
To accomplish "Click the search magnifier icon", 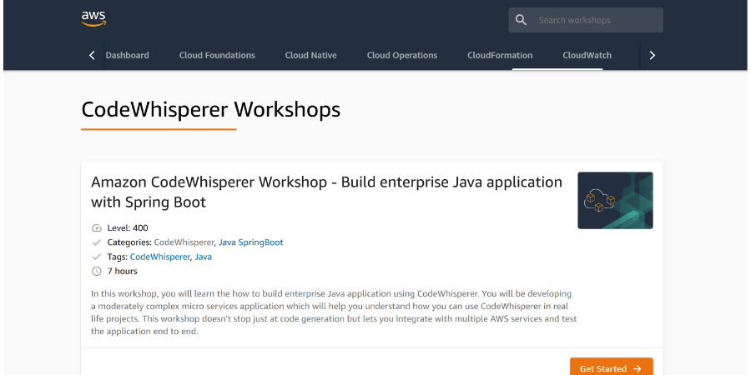I will 522,20.
